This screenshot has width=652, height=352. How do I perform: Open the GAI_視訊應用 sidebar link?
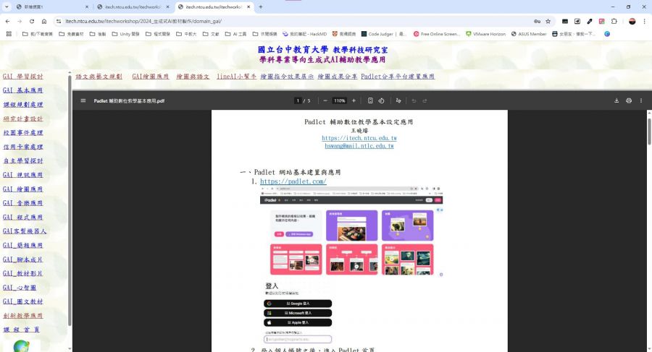pyautogui.click(x=22, y=175)
